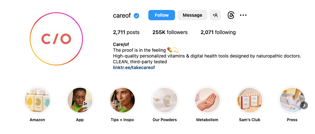Click the similar accounts suggestion icon
315x134 pixels.
(215, 15)
